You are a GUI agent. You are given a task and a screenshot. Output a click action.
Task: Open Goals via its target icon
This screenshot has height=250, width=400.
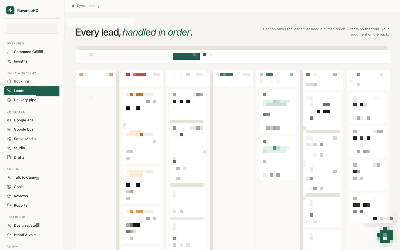pos(9,187)
